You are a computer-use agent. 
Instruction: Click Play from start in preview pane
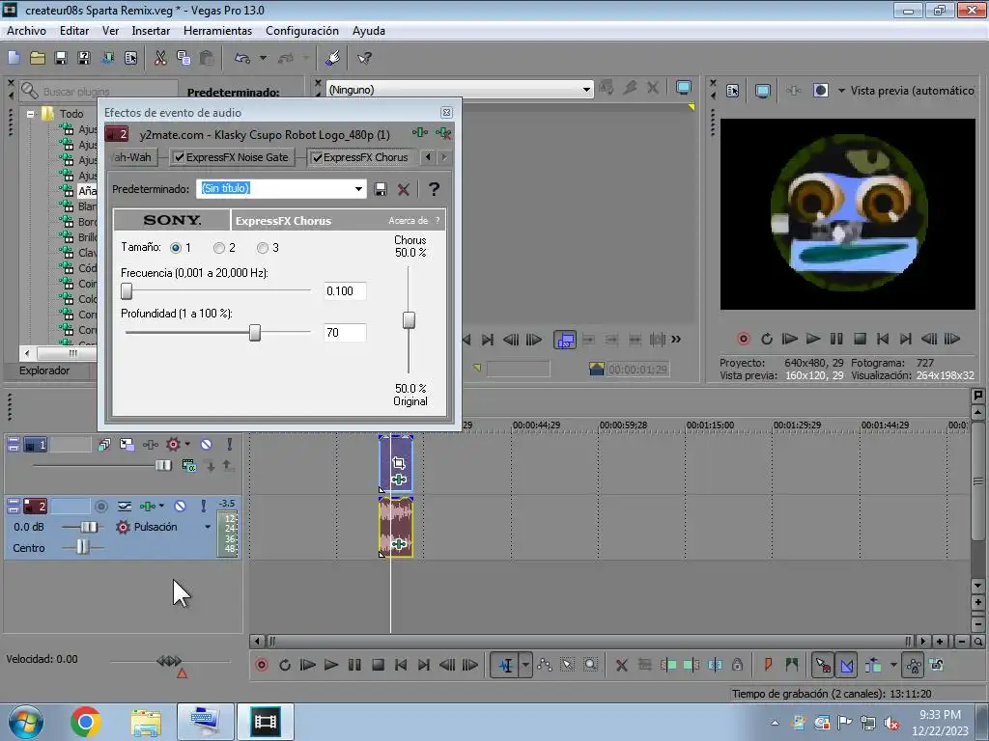click(x=789, y=339)
